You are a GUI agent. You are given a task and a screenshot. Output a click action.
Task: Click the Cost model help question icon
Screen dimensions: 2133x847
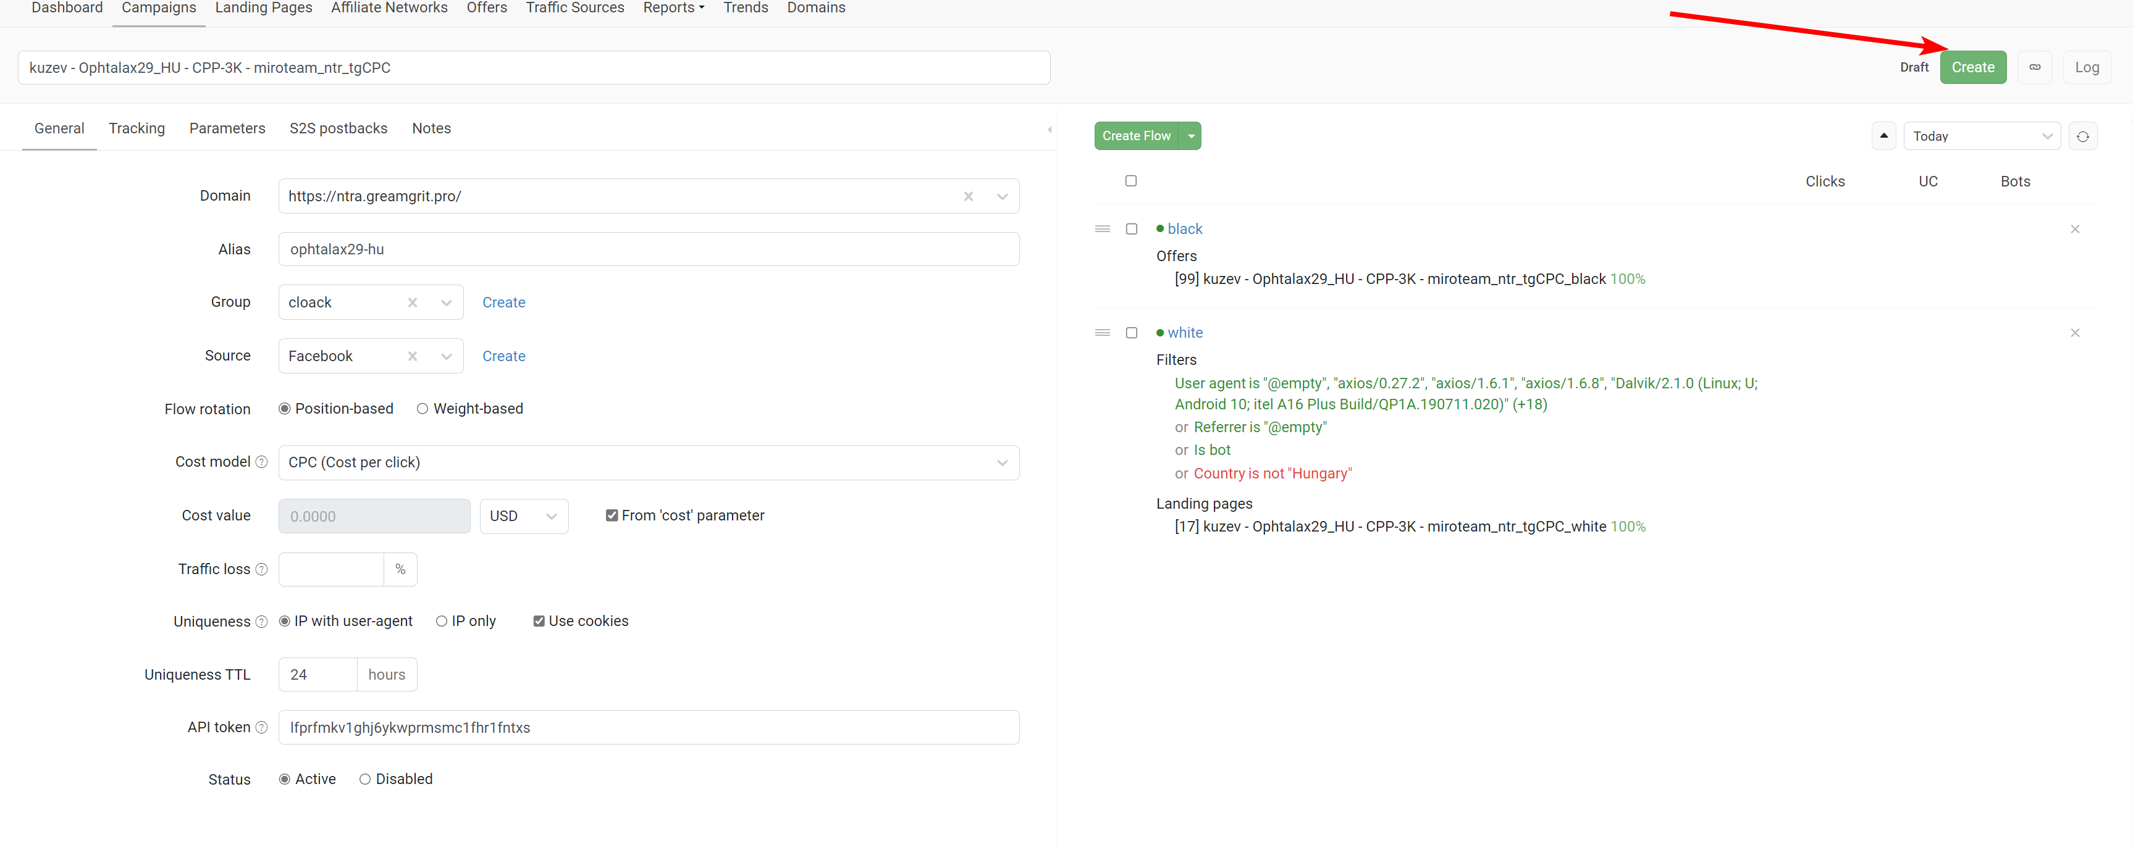[262, 462]
